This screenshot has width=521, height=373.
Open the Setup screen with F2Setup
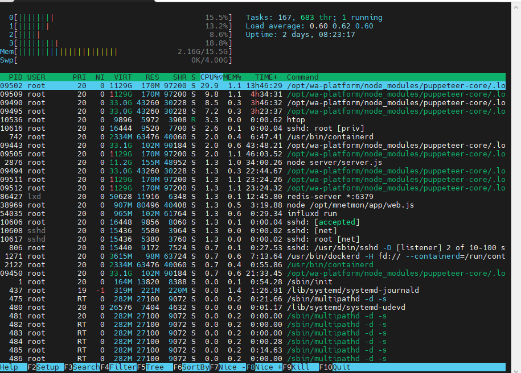pos(44,367)
